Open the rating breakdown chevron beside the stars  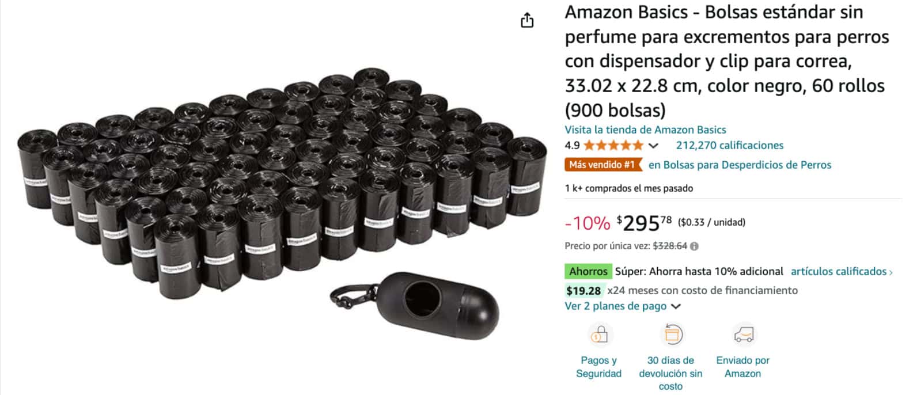coord(653,146)
